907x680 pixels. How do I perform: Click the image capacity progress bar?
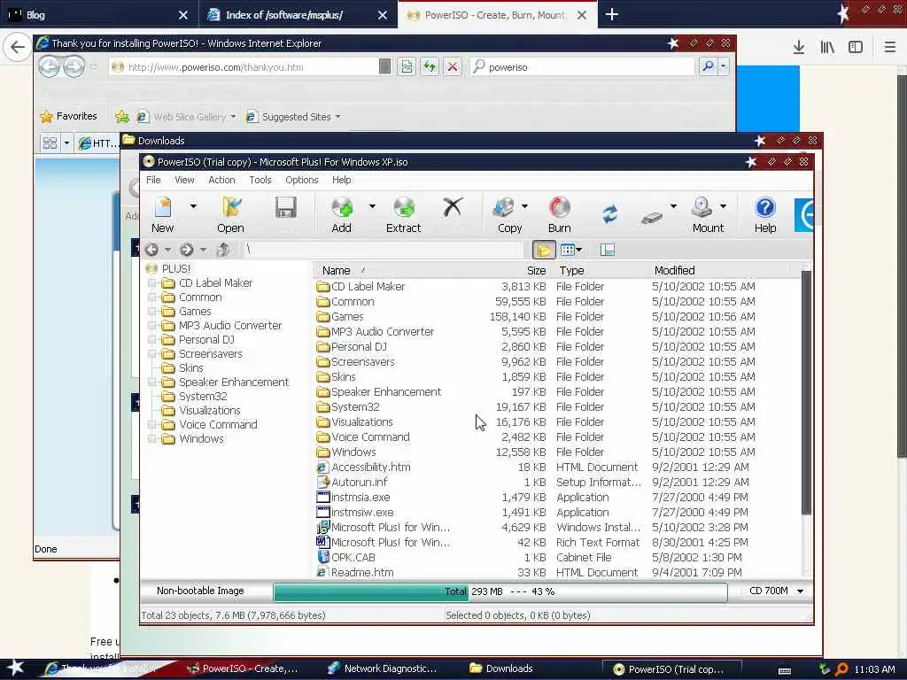click(500, 591)
